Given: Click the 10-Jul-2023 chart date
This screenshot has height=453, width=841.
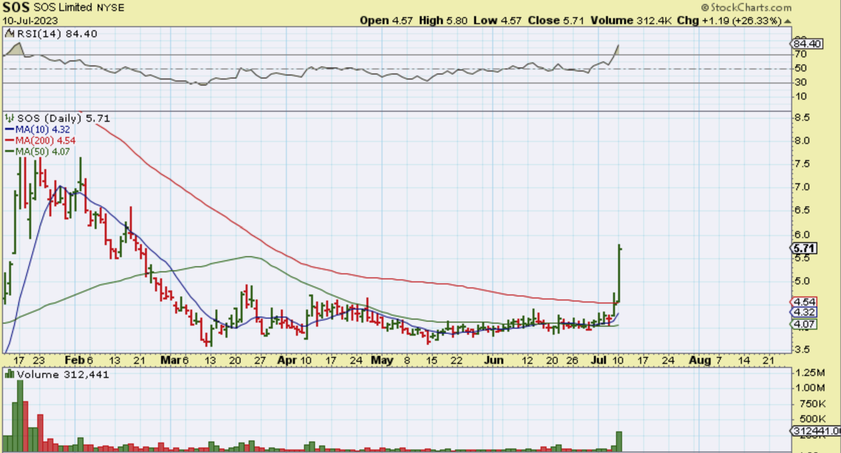Looking at the screenshot, I should (x=30, y=21).
